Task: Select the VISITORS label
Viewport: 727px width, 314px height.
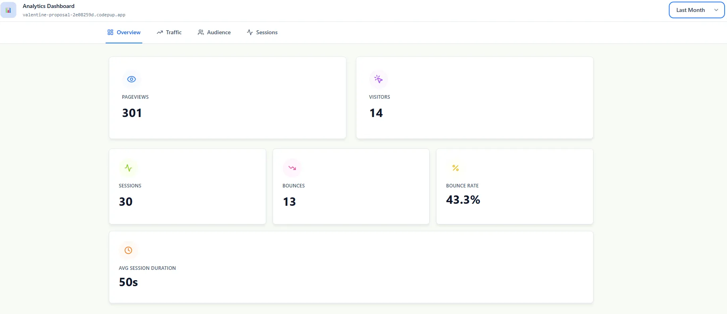Action: pos(379,97)
